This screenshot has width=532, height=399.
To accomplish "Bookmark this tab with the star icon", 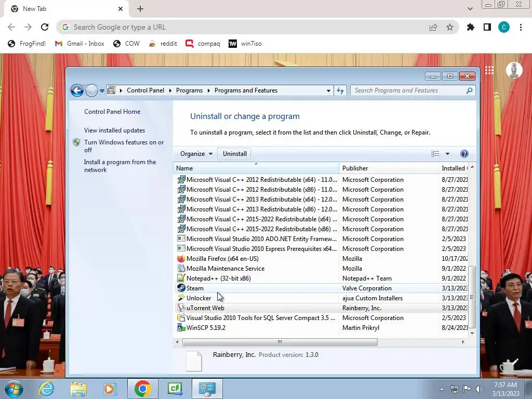I will [450, 27].
